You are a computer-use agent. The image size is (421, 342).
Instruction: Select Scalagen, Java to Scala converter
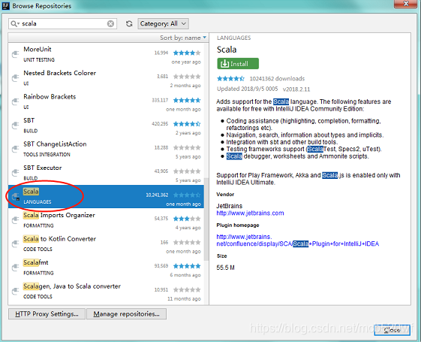coord(106,291)
